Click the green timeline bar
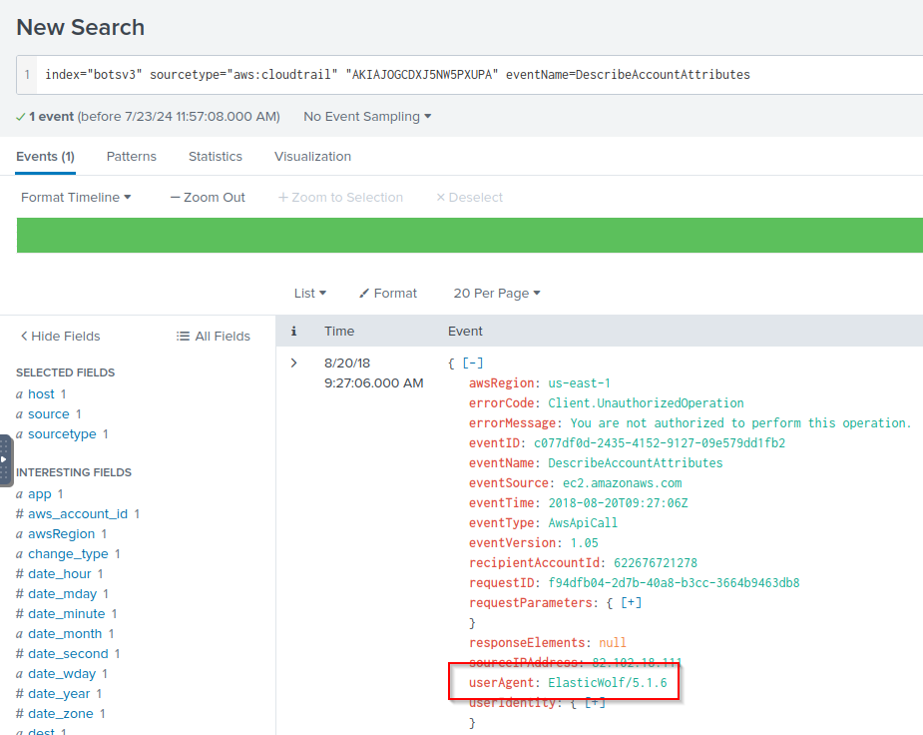 click(469, 236)
